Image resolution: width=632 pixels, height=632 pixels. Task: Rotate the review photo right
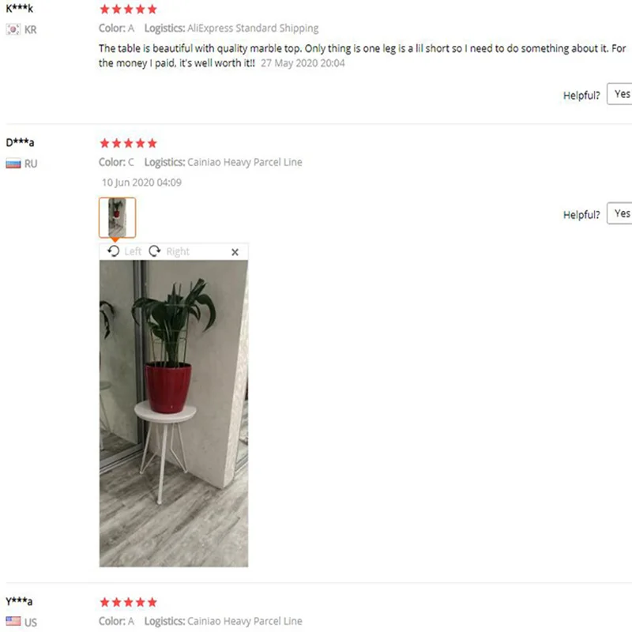point(154,251)
